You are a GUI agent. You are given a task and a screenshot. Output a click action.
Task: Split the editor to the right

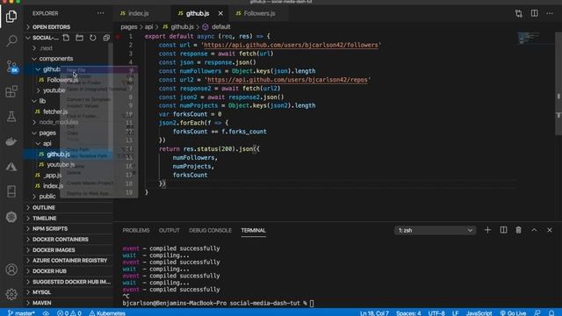pos(535,13)
